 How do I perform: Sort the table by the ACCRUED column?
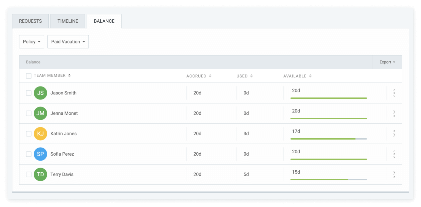point(199,76)
